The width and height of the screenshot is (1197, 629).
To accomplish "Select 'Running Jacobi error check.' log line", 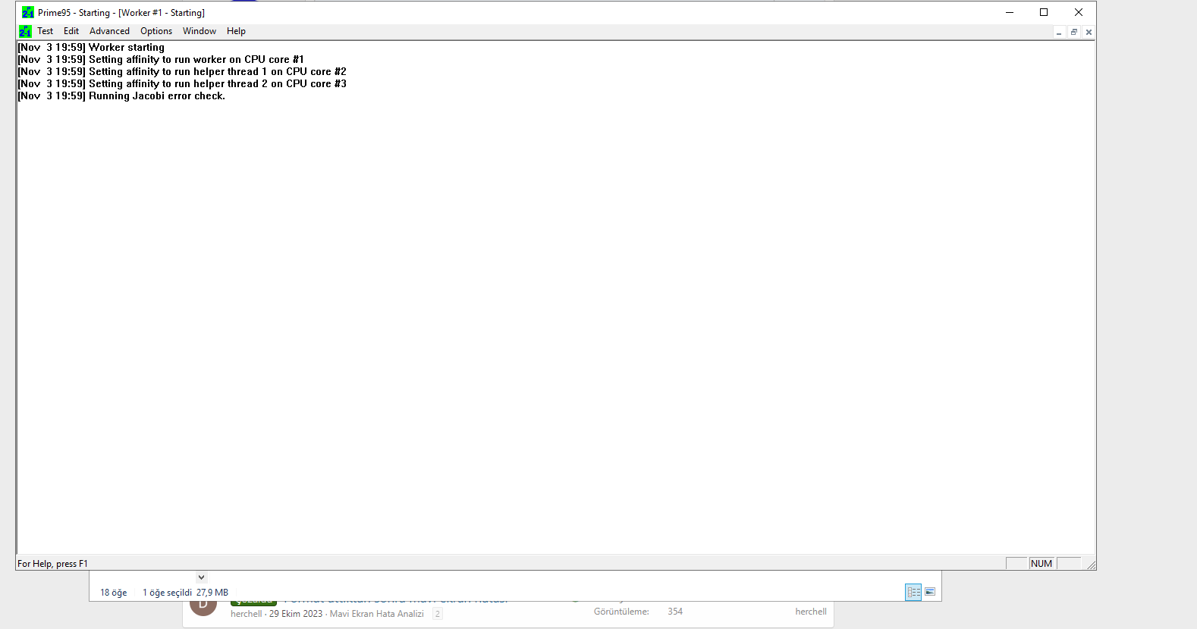I will tap(121, 95).
